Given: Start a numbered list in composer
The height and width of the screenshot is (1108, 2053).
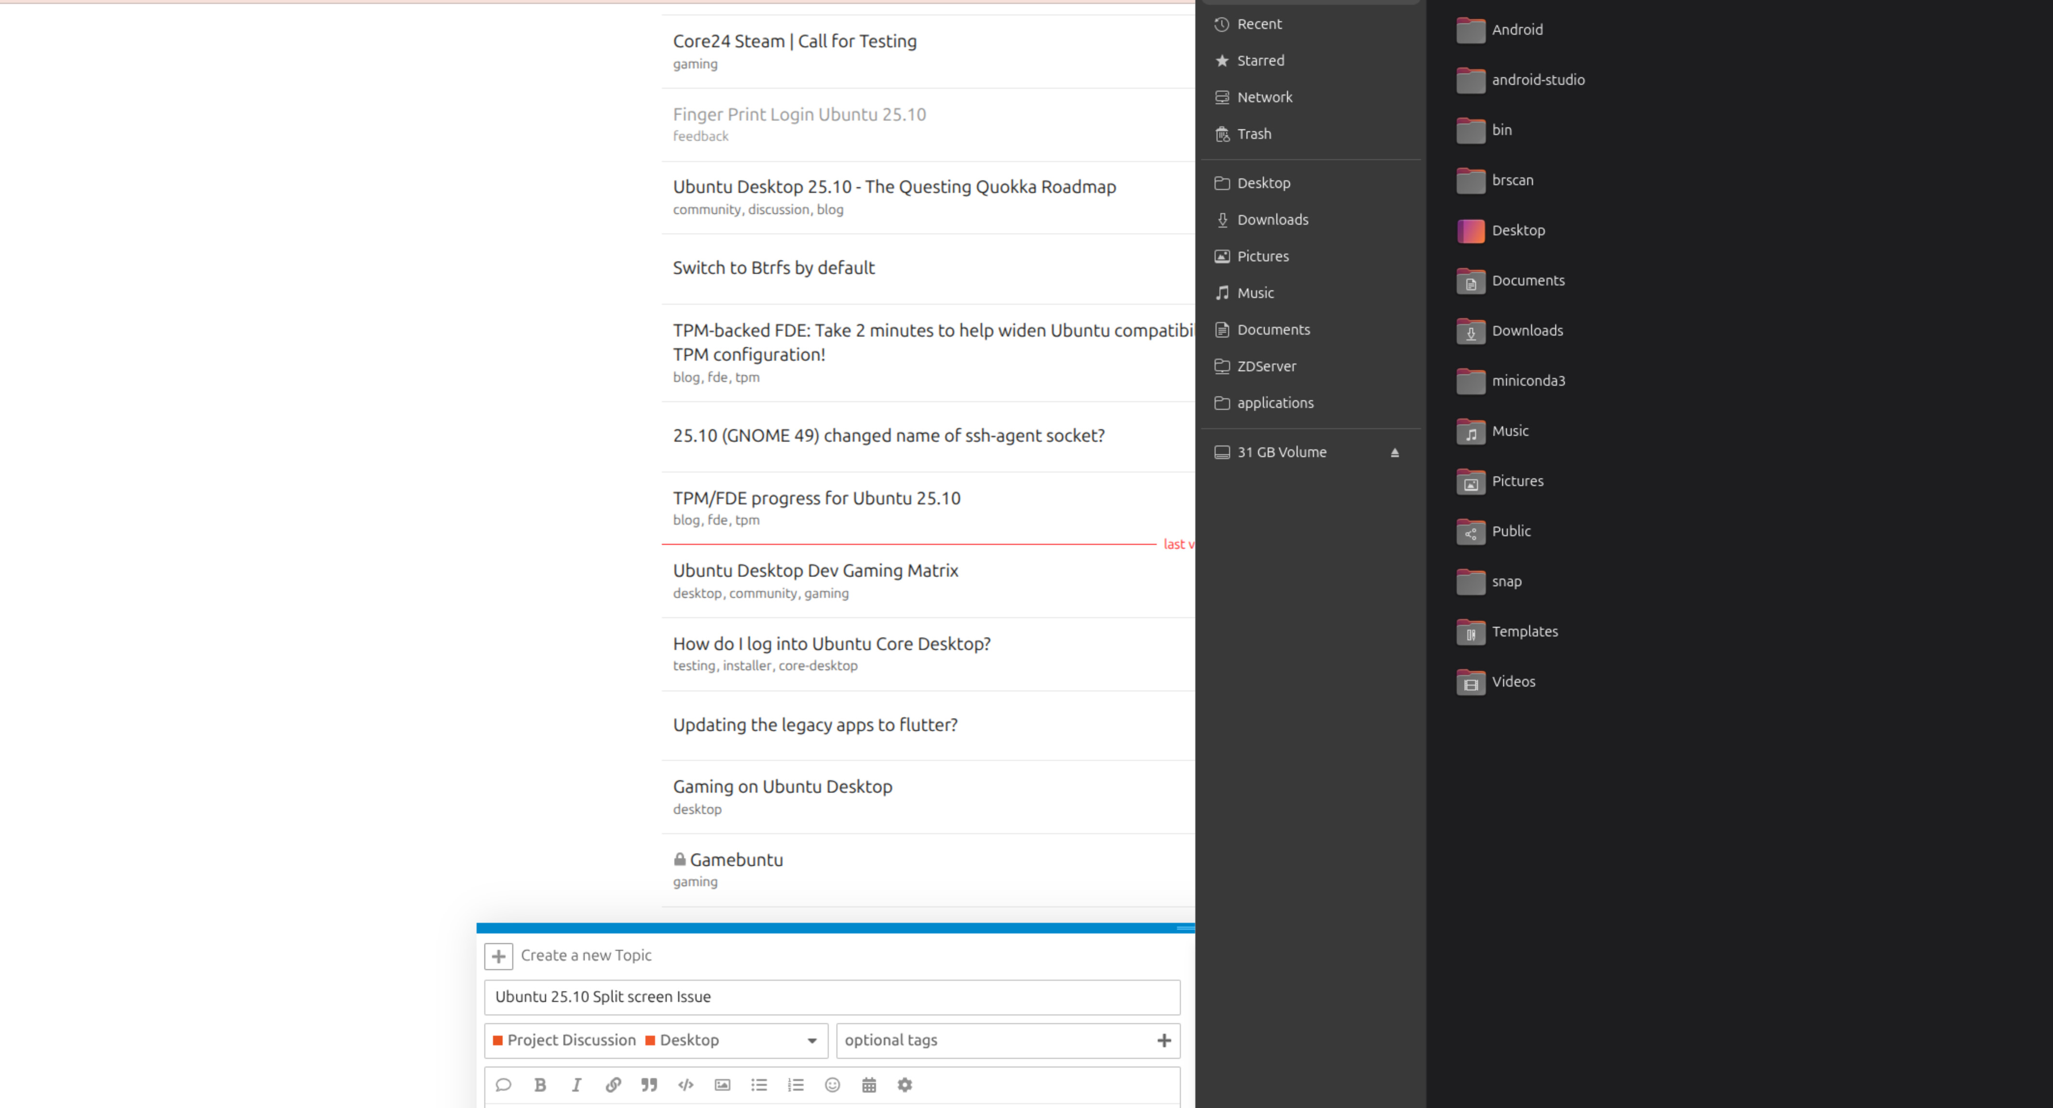Looking at the screenshot, I should click(795, 1085).
